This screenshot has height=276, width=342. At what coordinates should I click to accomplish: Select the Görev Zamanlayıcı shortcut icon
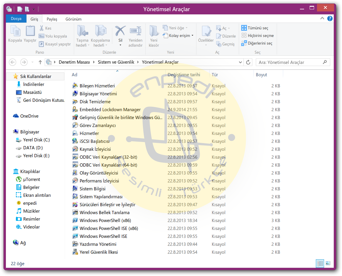(x=75, y=125)
